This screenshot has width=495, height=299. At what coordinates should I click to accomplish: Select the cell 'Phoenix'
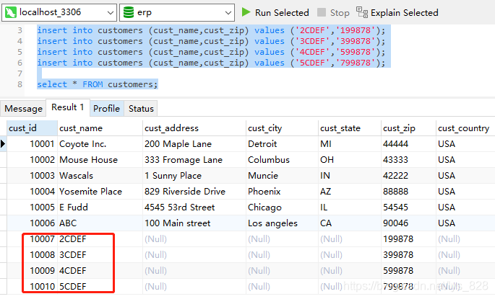click(282, 192)
